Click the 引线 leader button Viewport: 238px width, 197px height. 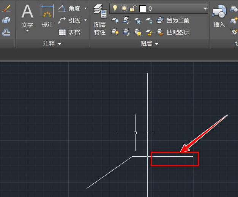(69, 21)
